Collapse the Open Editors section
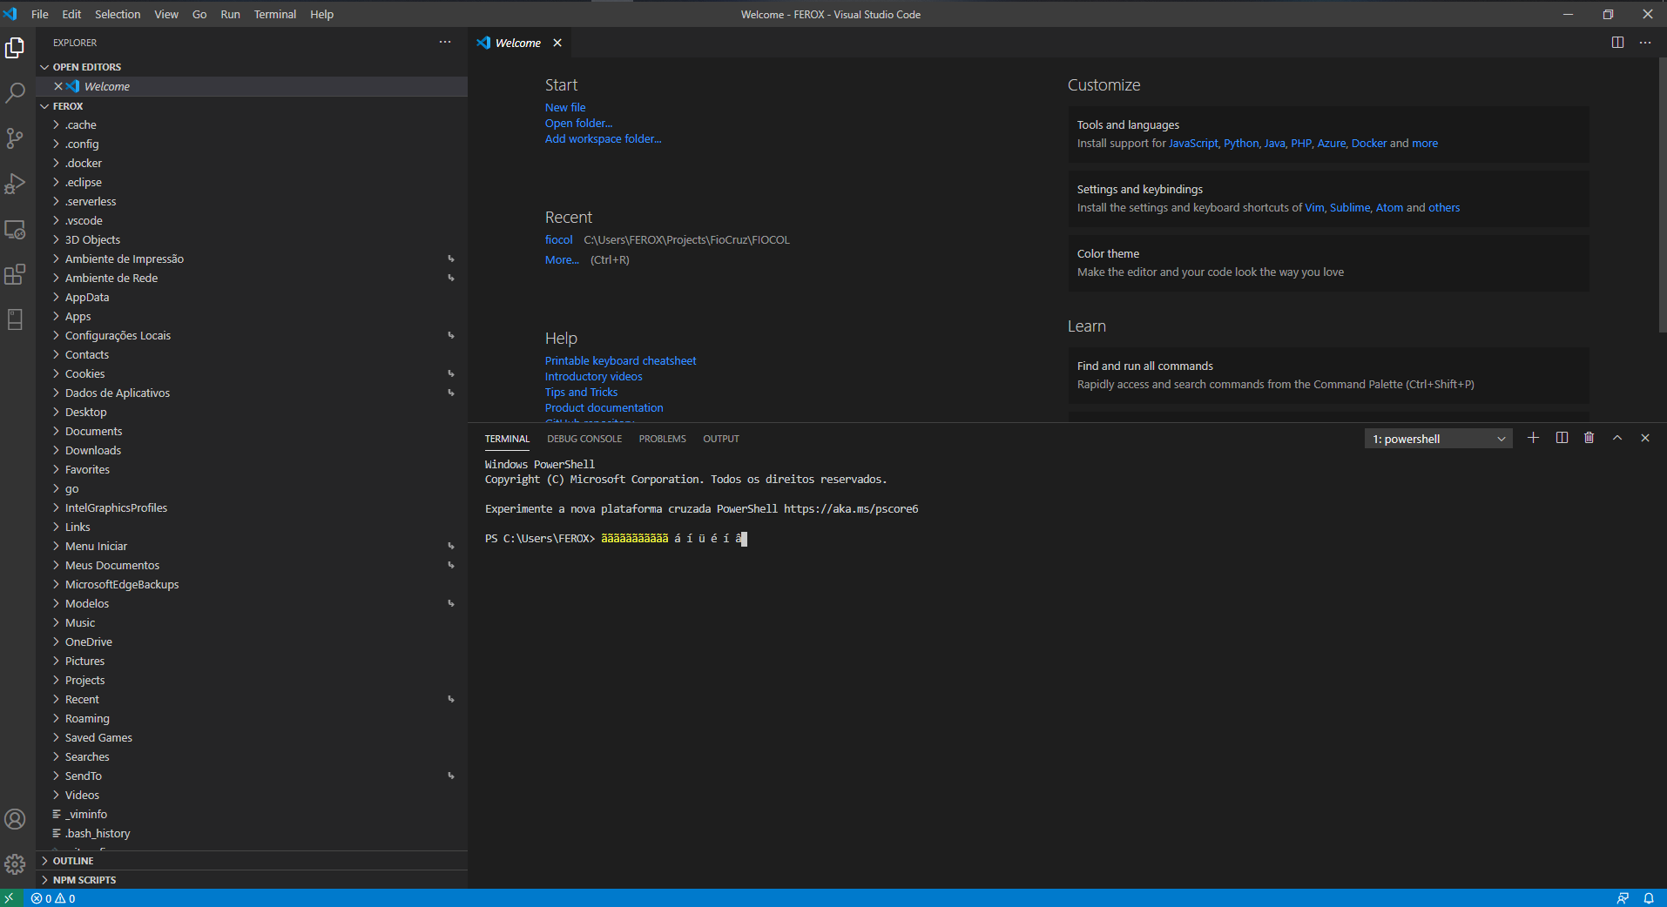Viewport: 1667px width, 907px height. click(253, 67)
